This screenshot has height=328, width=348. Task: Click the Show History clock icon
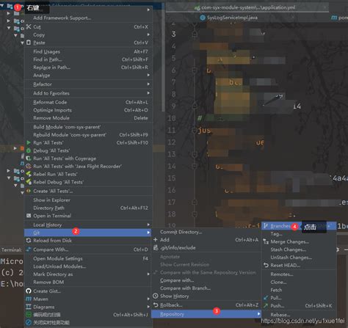click(155, 296)
